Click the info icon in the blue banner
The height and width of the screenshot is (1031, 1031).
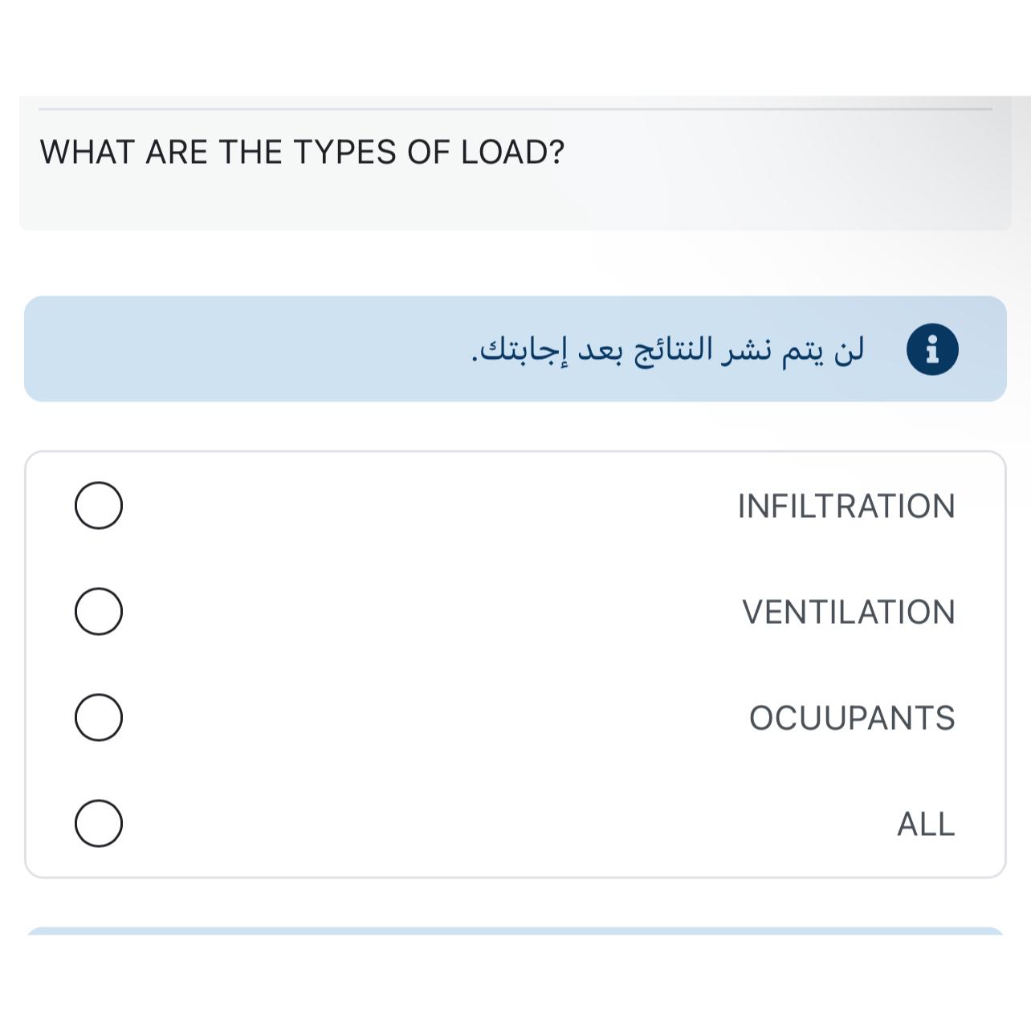click(x=931, y=349)
